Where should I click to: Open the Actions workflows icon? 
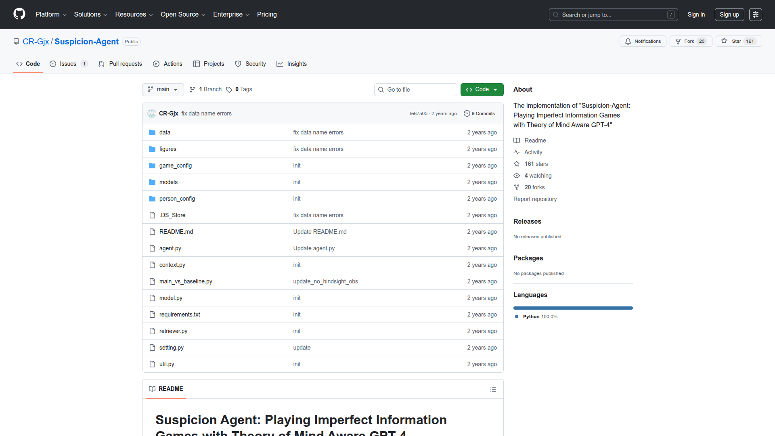(x=156, y=64)
